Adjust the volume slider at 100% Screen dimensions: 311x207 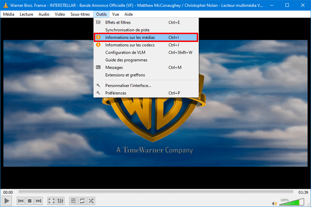(292, 202)
